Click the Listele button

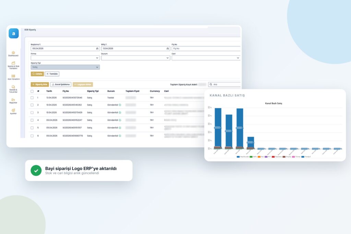[37, 74]
